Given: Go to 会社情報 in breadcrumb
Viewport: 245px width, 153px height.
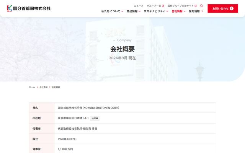Looking at the screenshot, I should tap(43, 87).
